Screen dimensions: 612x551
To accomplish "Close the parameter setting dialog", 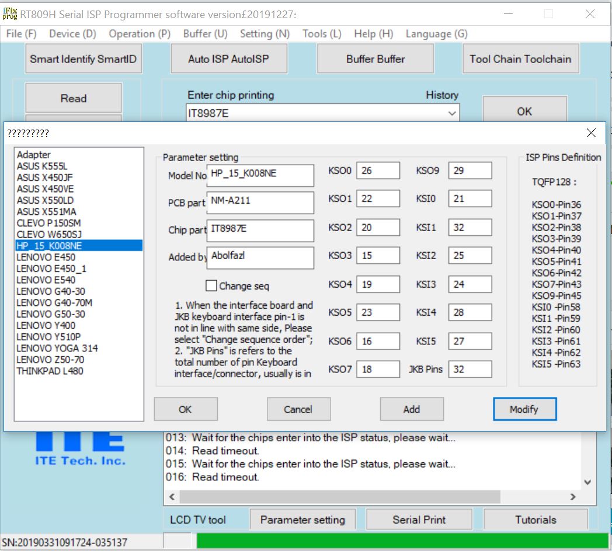I will (x=591, y=133).
